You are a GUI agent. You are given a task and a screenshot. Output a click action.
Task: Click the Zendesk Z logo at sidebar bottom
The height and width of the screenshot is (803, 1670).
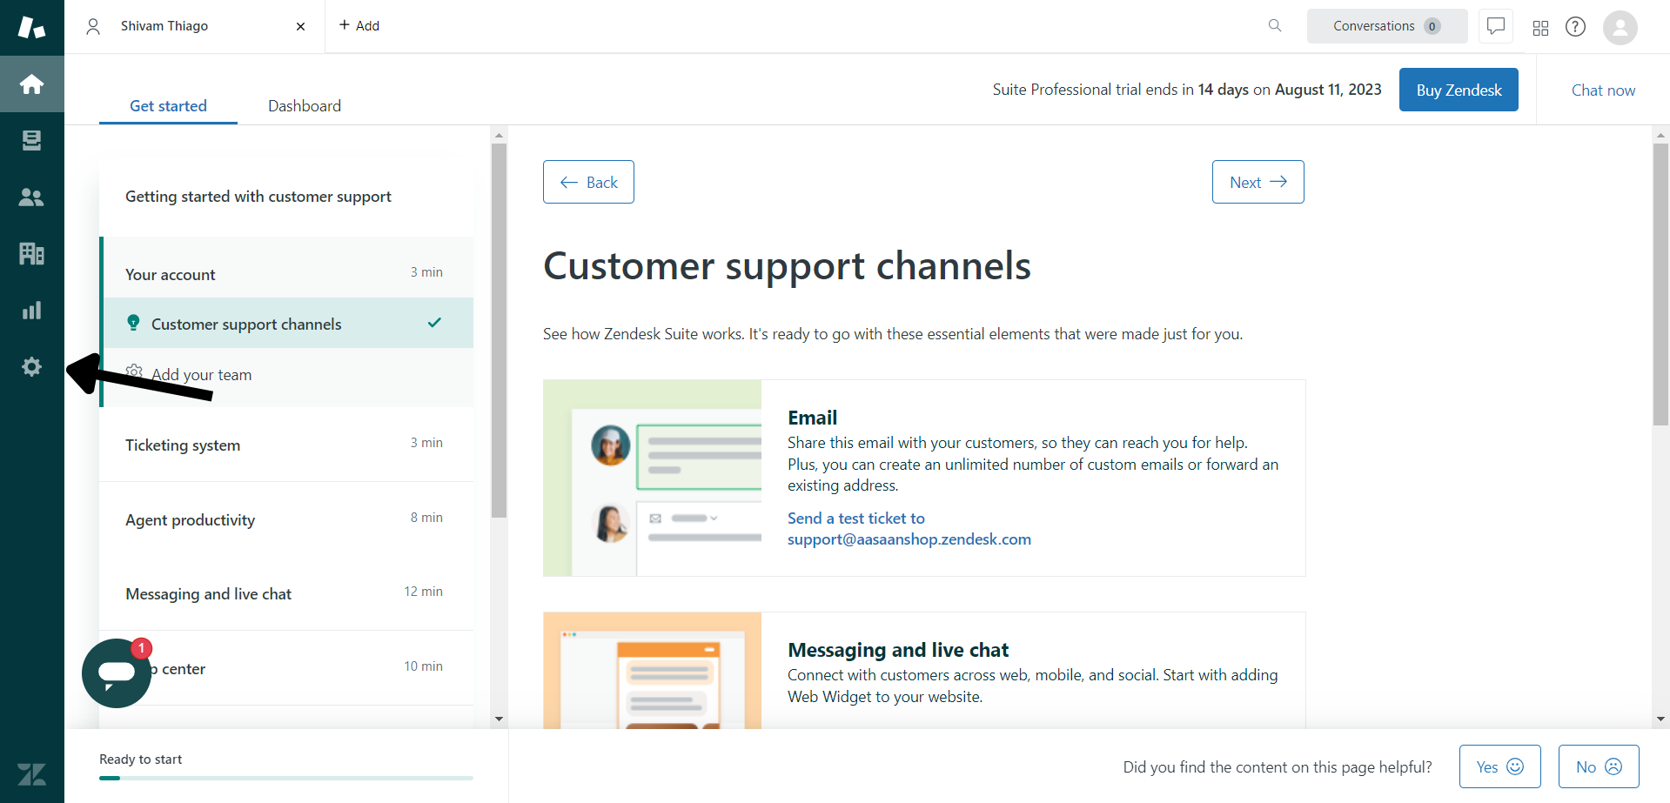pyautogui.click(x=32, y=774)
